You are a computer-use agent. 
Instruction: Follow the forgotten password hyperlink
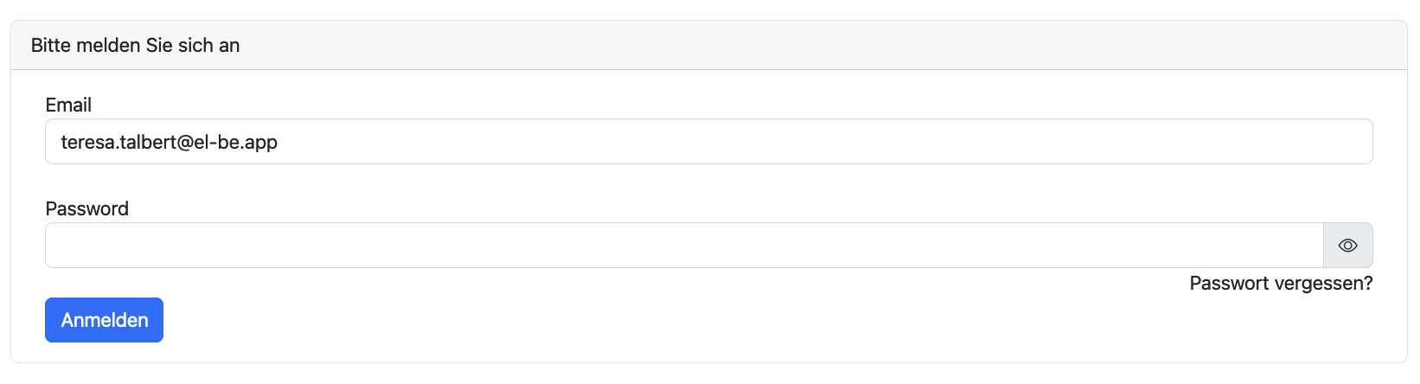coord(1281,284)
